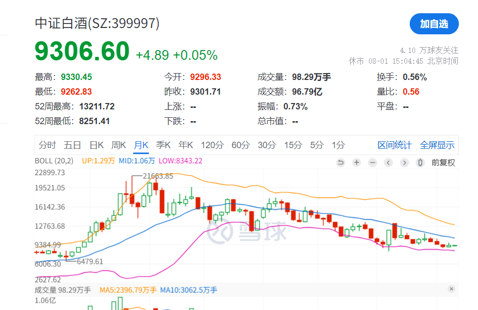Image resolution: width=478 pixels, height=310 pixels.
Task: Click the 休市 08-01 15:04:45 timestamp
Action: point(404,61)
